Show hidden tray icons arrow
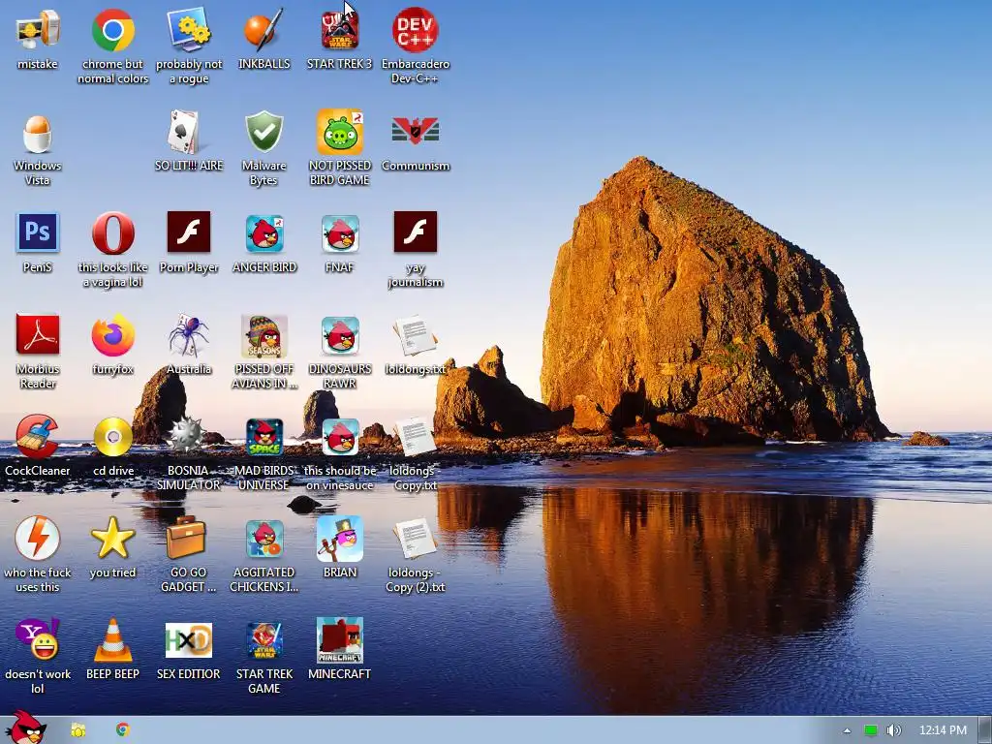Viewport: 992px width, 744px height. point(847,730)
